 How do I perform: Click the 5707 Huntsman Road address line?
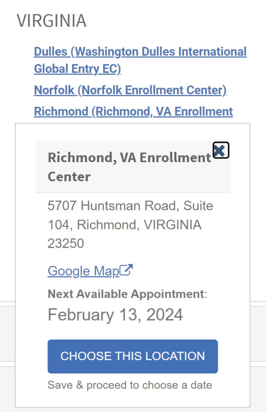130,206
